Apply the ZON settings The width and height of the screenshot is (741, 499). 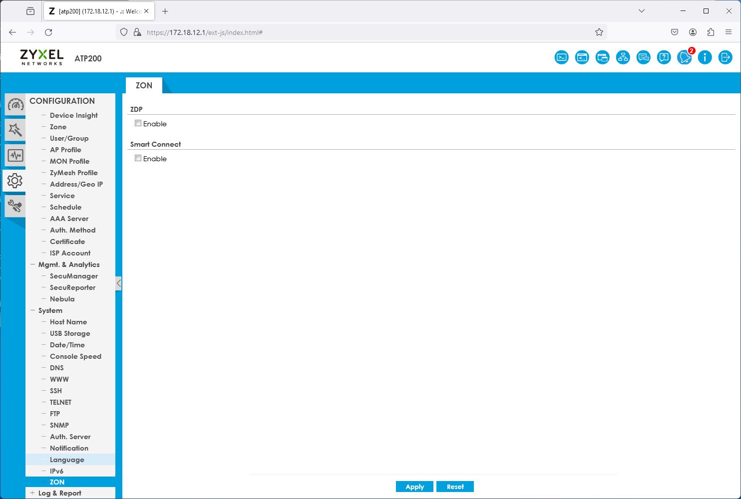click(414, 487)
